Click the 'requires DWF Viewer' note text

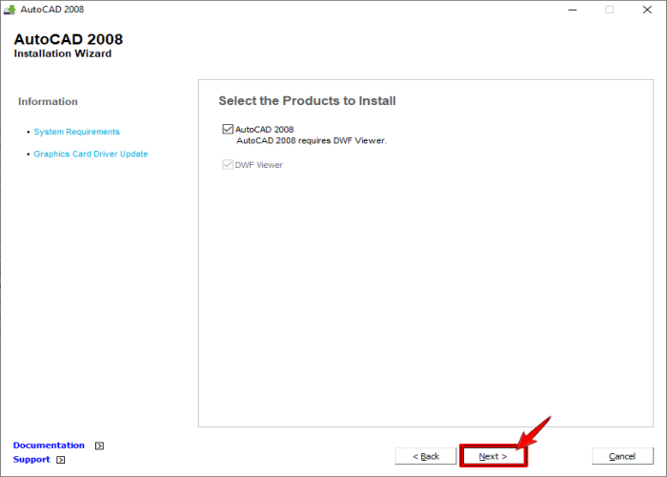(x=311, y=140)
